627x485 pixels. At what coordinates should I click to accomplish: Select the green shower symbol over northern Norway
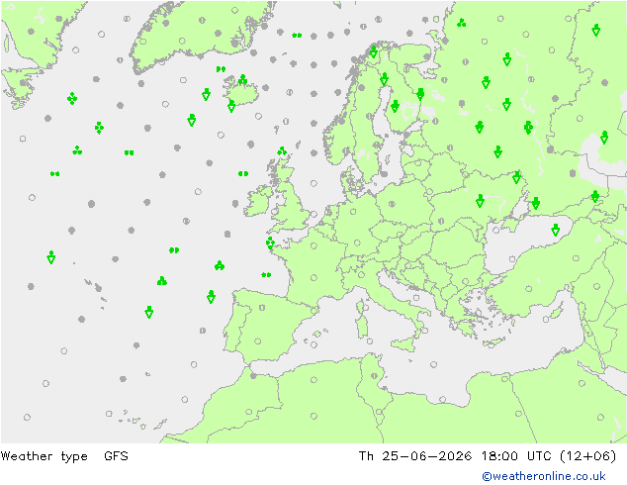click(374, 51)
